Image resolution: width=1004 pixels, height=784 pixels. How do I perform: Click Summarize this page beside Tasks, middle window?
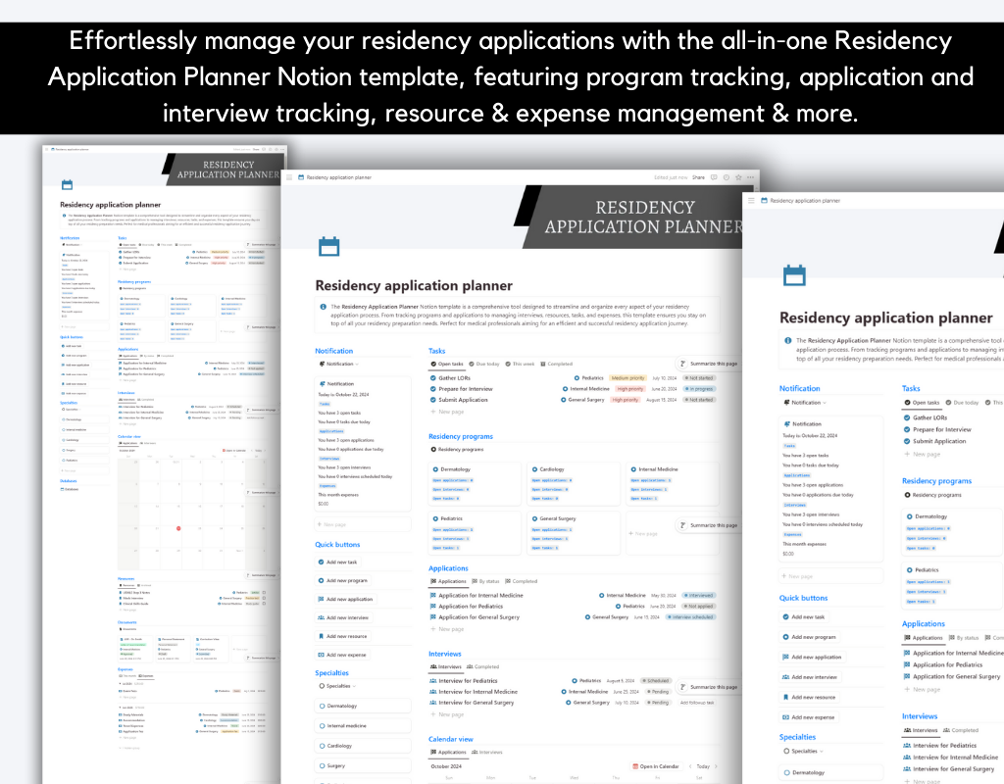click(709, 364)
